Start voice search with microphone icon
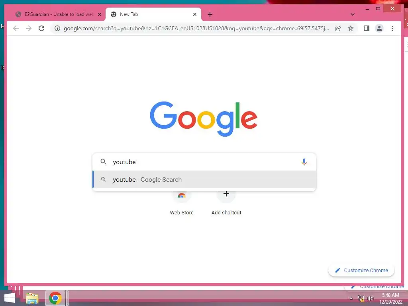The image size is (408, 306). (304, 162)
